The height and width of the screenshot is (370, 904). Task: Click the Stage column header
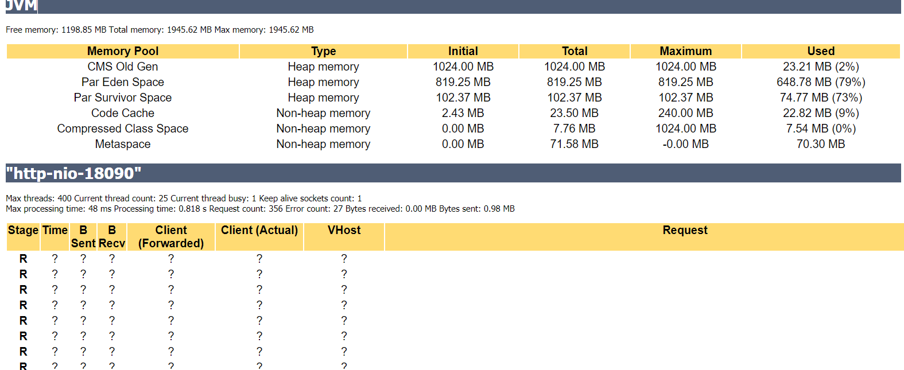click(x=23, y=230)
